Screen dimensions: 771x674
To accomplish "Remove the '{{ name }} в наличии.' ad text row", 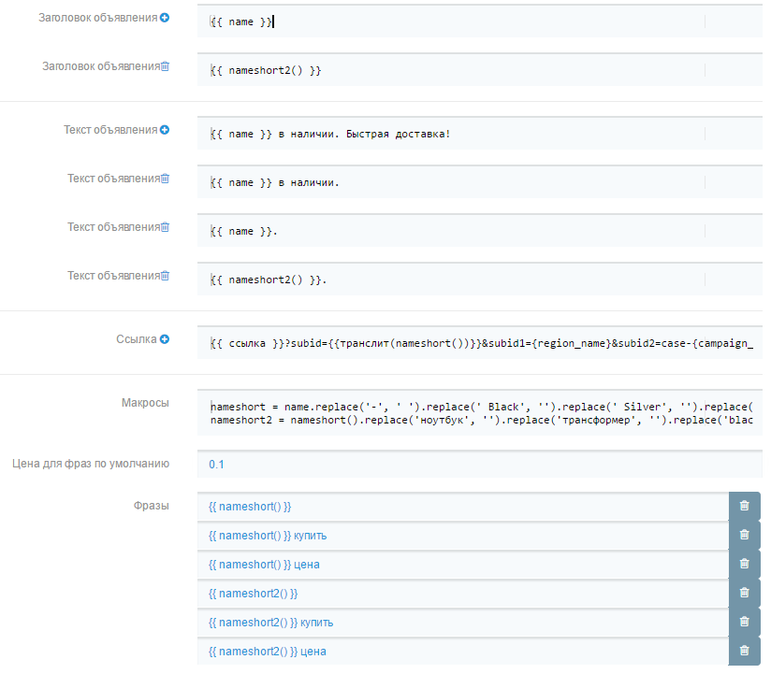I will 165,179.
